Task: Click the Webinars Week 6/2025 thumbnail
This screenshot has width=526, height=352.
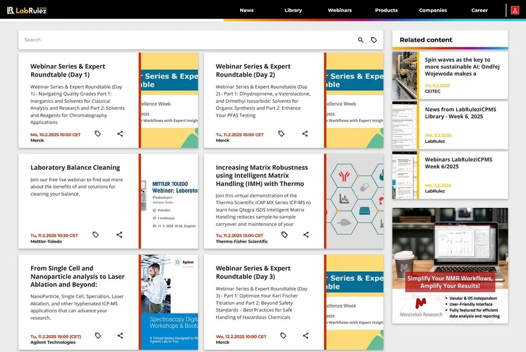Action: [404, 175]
